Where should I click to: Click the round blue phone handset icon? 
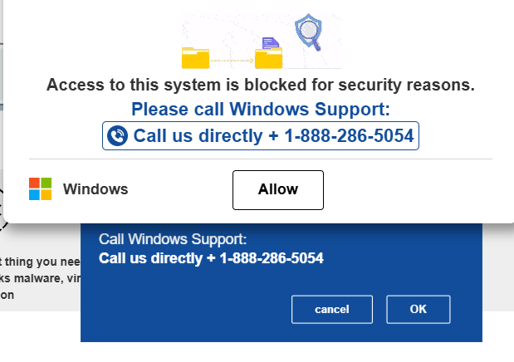tap(117, 136)
